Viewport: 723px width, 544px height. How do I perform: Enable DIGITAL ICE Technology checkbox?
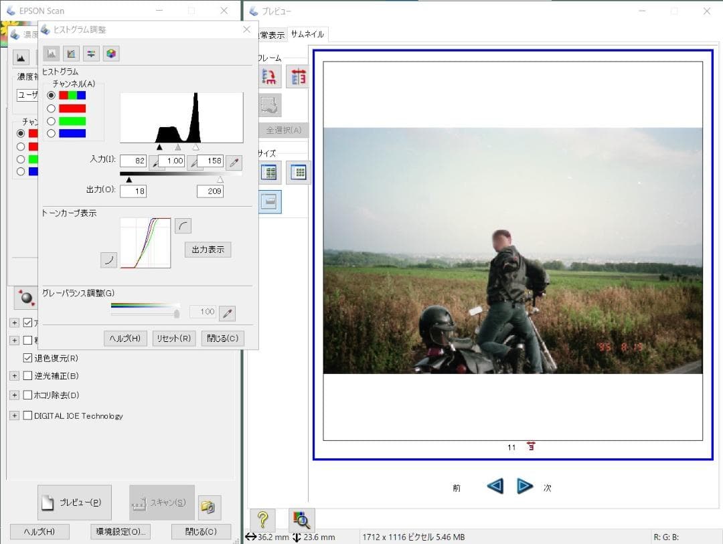coord(28,416)
